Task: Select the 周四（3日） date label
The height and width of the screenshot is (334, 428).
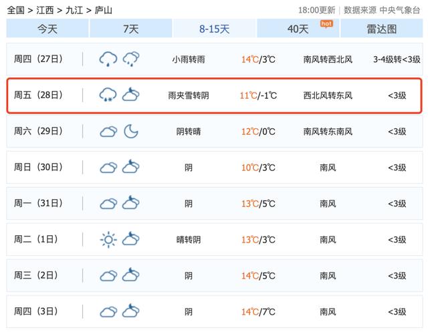Action: 35,311
